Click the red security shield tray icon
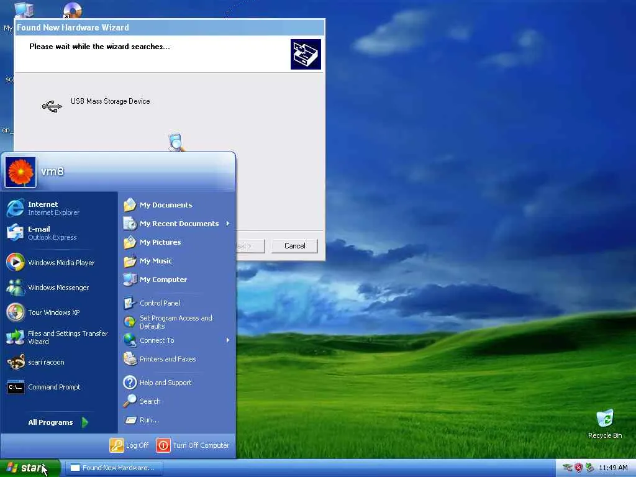 point(578,468)
